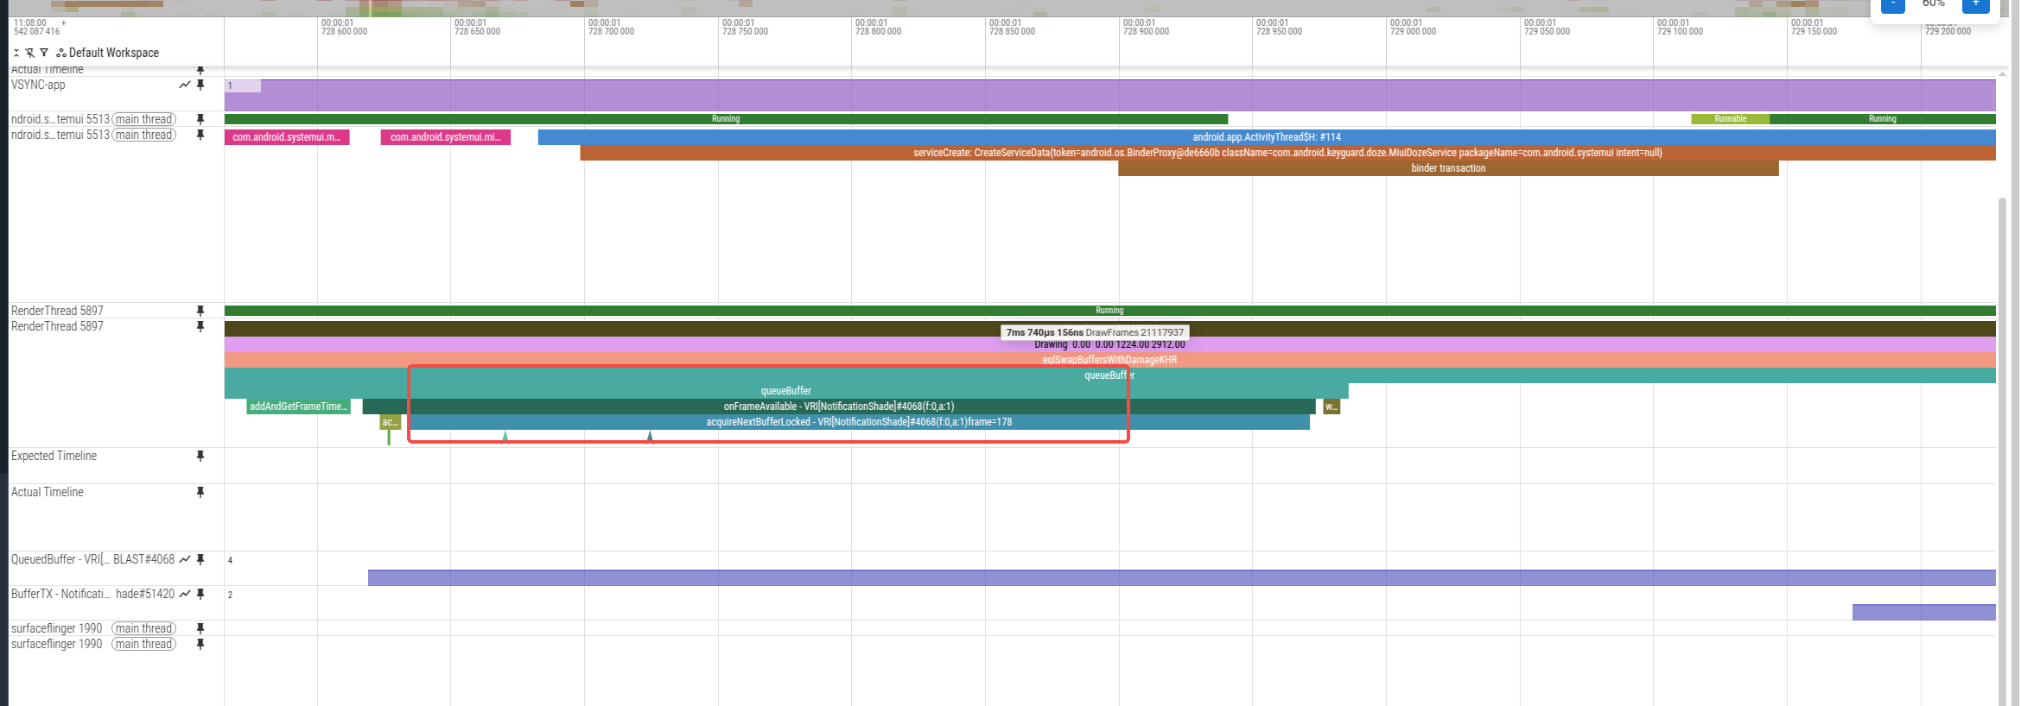Image resolution: width=2021 pixels, height=706 pixels.
Task: Unpin the Expected Timeline track
Action: (200, 456)
